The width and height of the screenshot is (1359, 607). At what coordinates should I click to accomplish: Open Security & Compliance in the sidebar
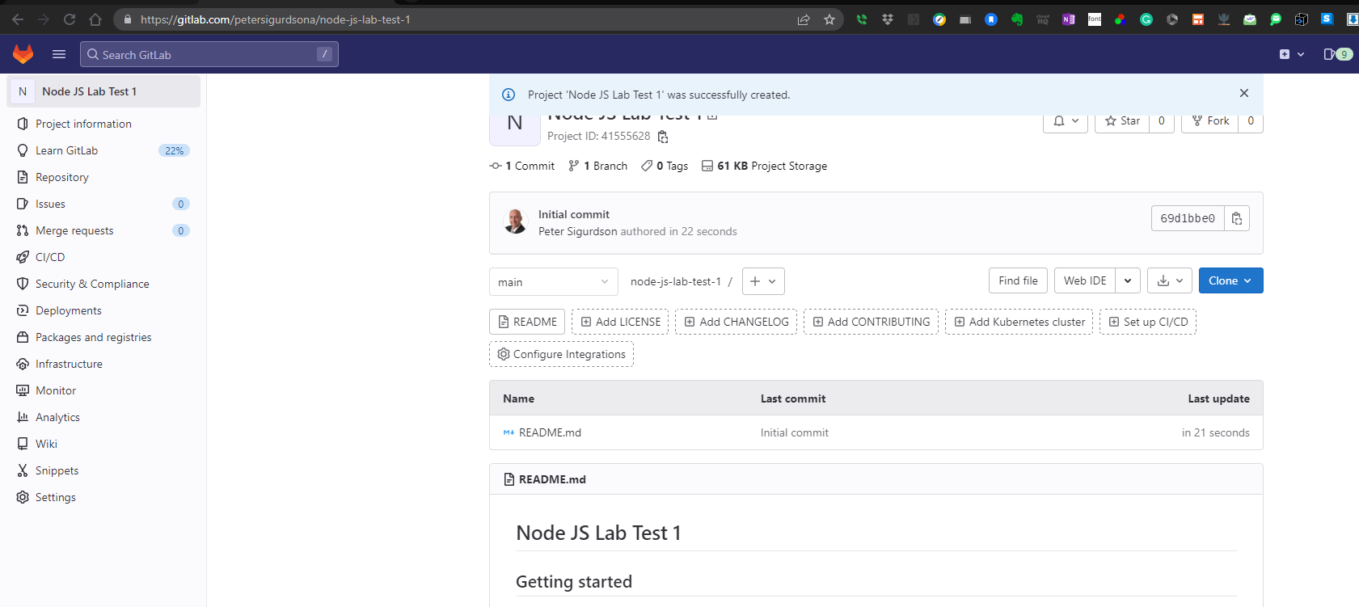pos(103,284)
